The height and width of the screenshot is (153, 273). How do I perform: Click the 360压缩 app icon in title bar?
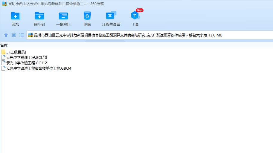[x=5, y=4]
